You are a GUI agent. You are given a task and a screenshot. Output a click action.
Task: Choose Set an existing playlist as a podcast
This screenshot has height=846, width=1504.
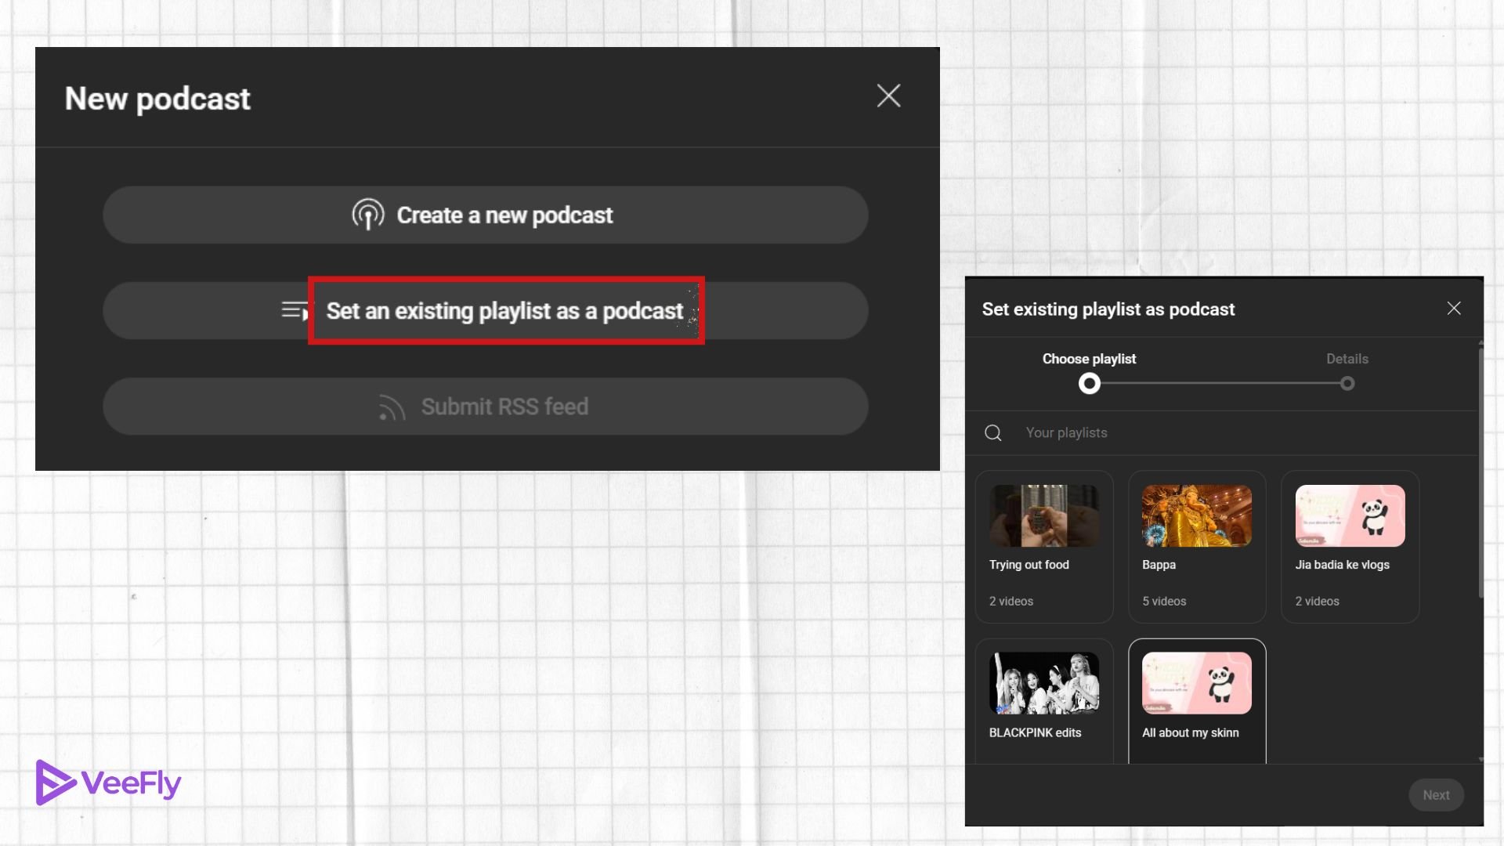(x=504, y=310)
